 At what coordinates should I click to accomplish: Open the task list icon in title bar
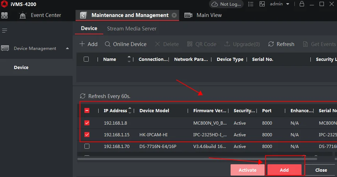tap(251, 4)
